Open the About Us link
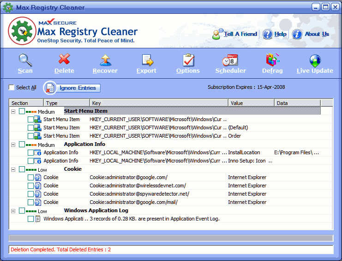This screenshot has width=342, height=261. click(317, 34)
